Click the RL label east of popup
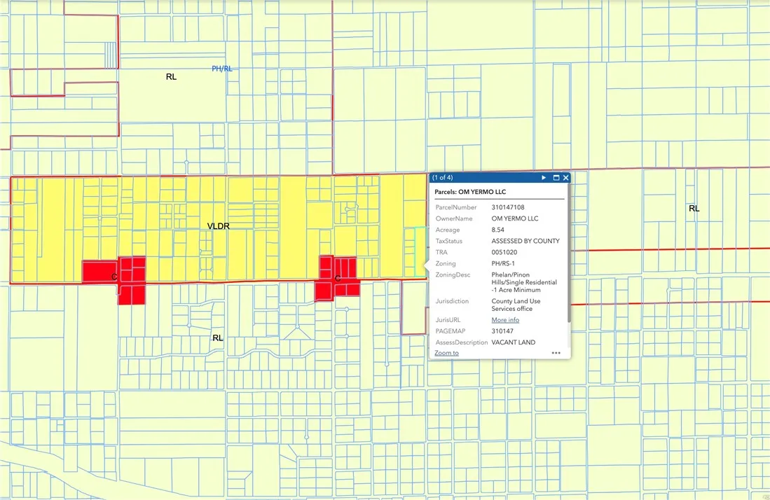 (694, 209)
